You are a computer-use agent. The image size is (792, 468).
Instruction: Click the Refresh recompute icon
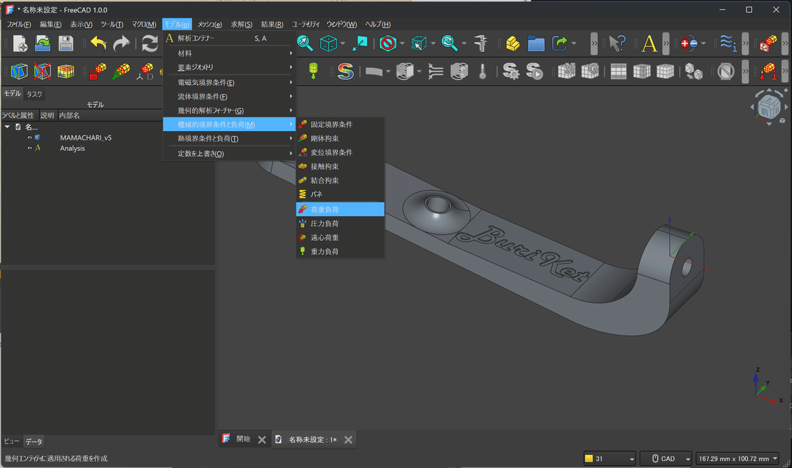pyautogui.click(x=150, y=44)
